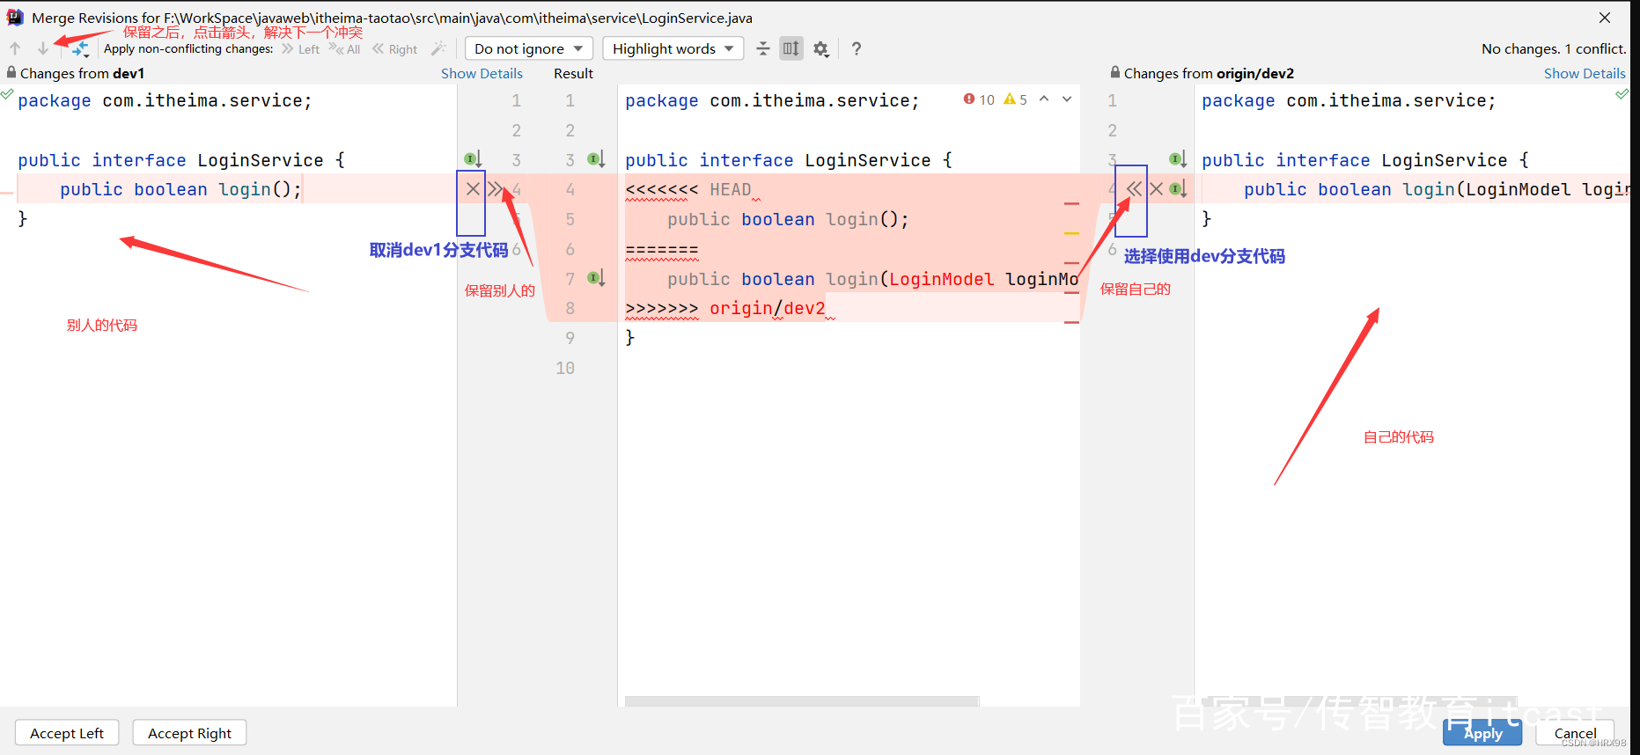Click 'public interface LoginService {' in dev1 pane

[180, 160]
